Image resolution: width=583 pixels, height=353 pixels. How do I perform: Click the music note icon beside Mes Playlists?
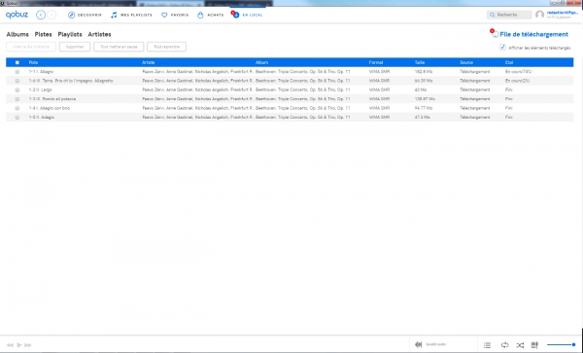pos(114,15)
